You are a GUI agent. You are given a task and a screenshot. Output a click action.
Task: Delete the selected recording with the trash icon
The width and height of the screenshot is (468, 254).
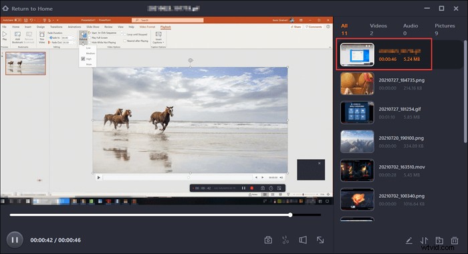tap(455, 240)
